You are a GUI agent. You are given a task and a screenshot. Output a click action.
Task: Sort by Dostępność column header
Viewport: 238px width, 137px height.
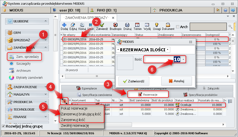(x=217, y=35)
